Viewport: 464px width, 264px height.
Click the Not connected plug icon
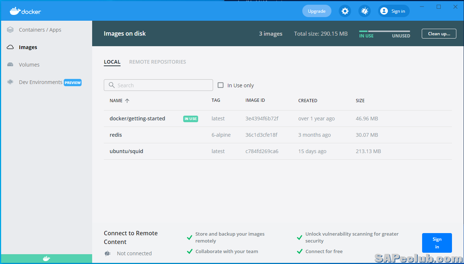point(107,253)
